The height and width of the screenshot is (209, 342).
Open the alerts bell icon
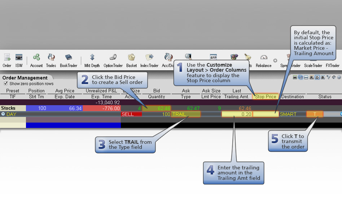247,57
